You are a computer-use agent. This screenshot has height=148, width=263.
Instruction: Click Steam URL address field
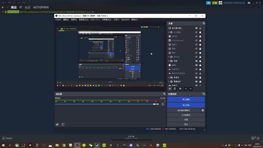(x=57, y=12)
